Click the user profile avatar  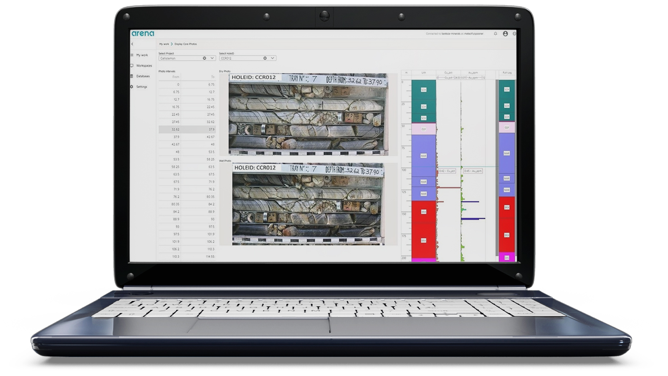pos(505,34)
